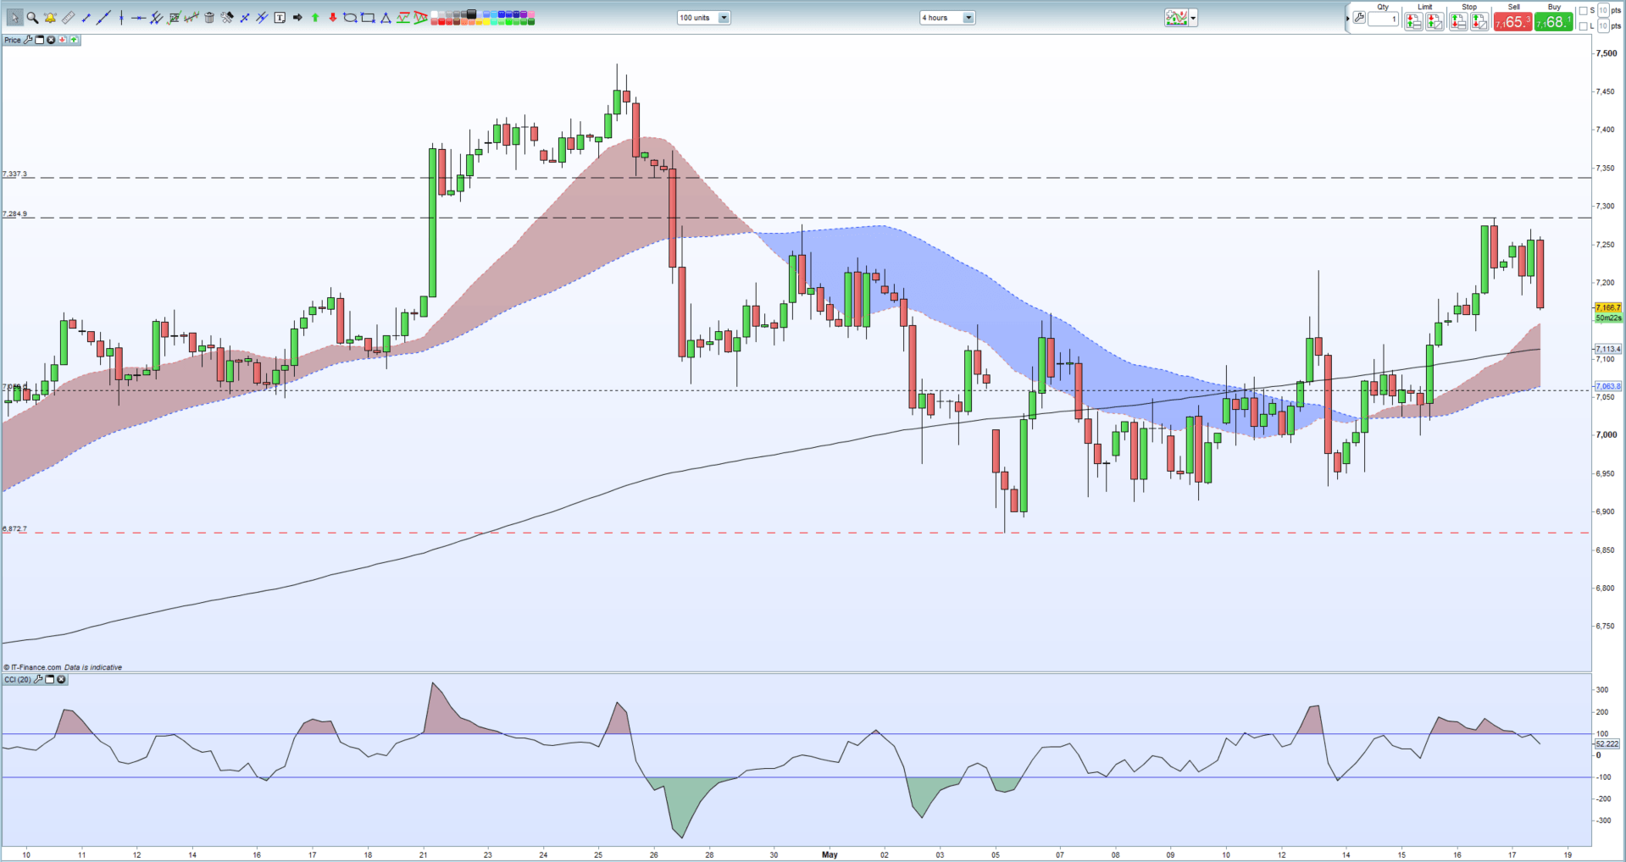Select the ruler measurement tool
1626x862 pixels.
click(x=68, y=18)
